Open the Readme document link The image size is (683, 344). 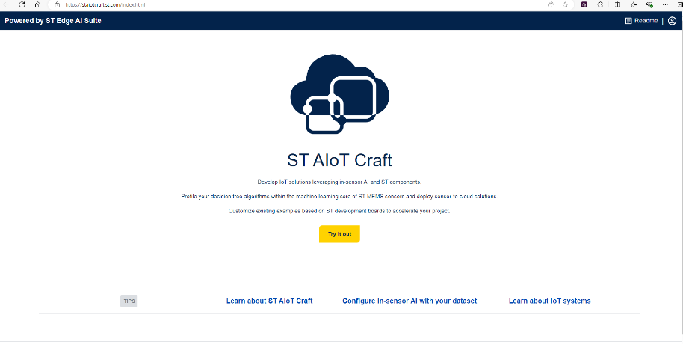point(641,21)
